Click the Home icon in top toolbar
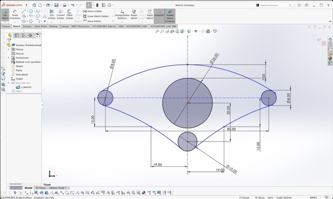This screenshot has width=333, height=199. 34,5
